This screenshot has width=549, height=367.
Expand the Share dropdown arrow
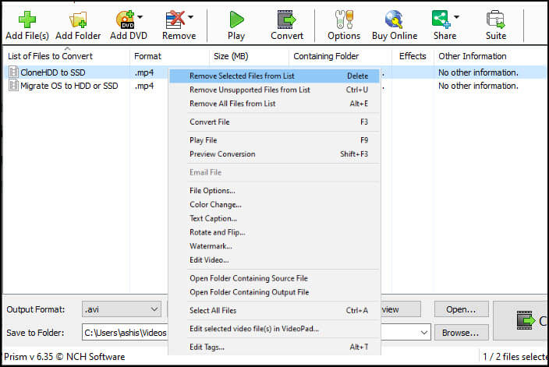tap(456, 17)
